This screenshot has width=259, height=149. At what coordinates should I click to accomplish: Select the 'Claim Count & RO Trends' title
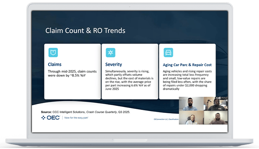[85, 31]
